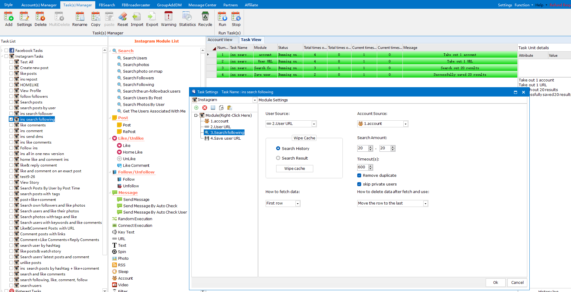Select Send Message module in list
Image resolution: width=571 pixels, height=292 pixels.
[x=136, y=199]
